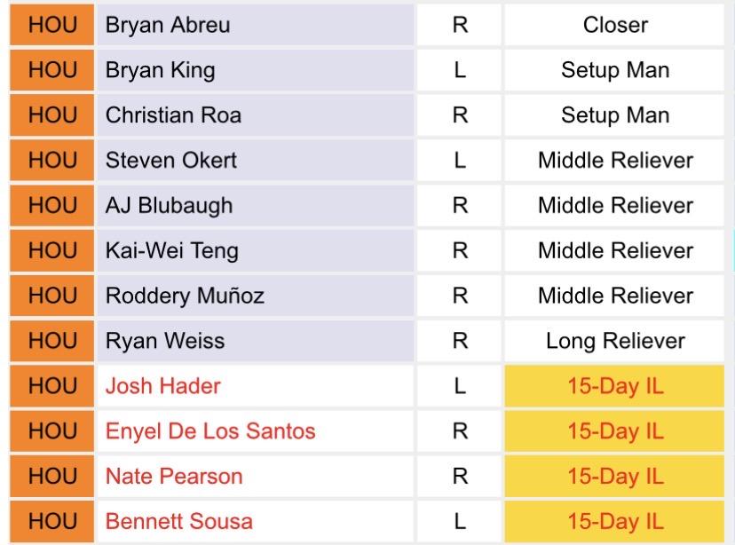
Task: Click the HOU team badge beside Bryan Abreu
Action: coord(52,25)
